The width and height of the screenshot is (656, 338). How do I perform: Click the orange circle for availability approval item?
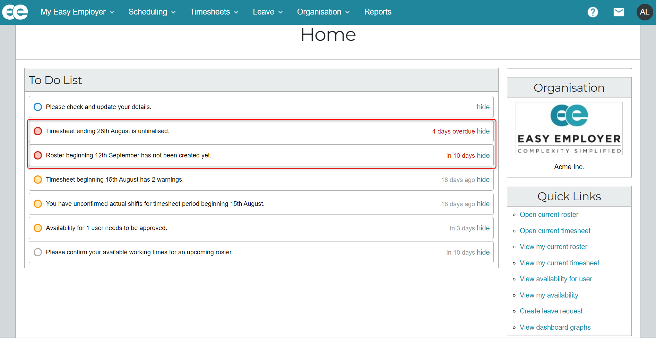(38, 228)
